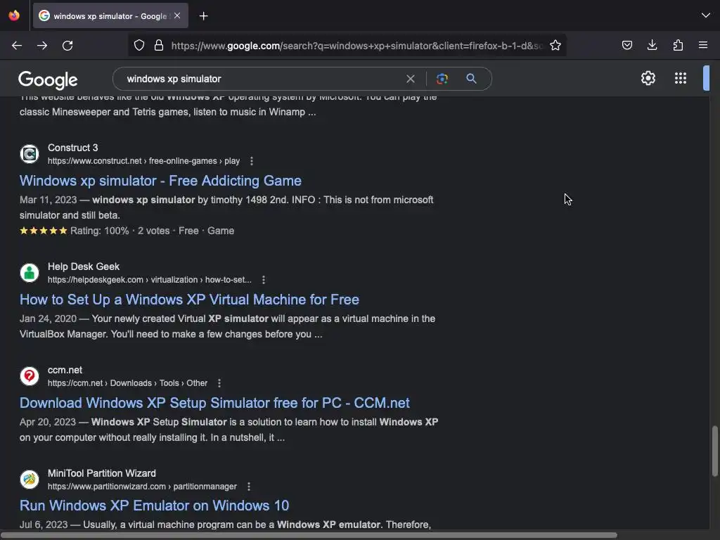Open the Google apps grid
Viewport: 720px width, 540px height.
681,78
